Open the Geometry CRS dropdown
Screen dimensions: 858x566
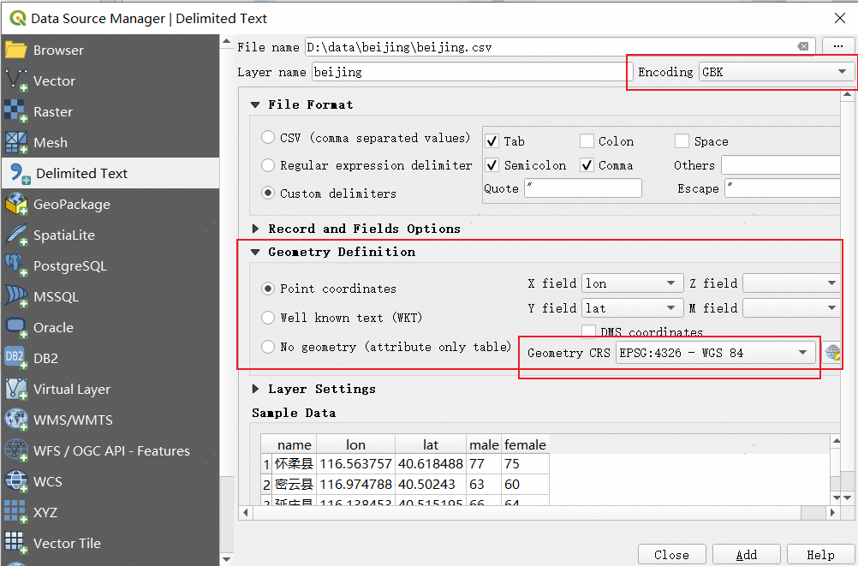click(713, 351)
